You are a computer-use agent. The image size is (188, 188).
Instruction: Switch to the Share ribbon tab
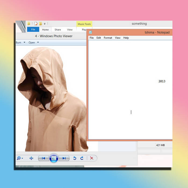58,30
